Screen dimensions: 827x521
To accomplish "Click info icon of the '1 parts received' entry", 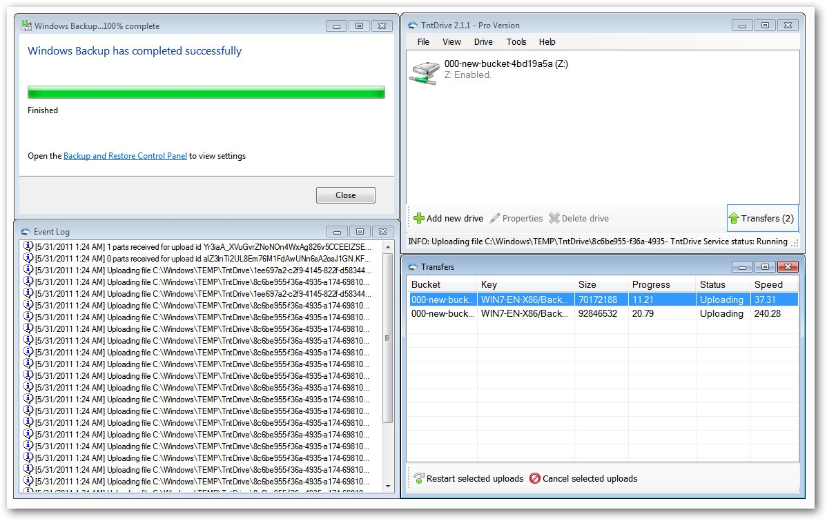I will click(x=28, y=246).
